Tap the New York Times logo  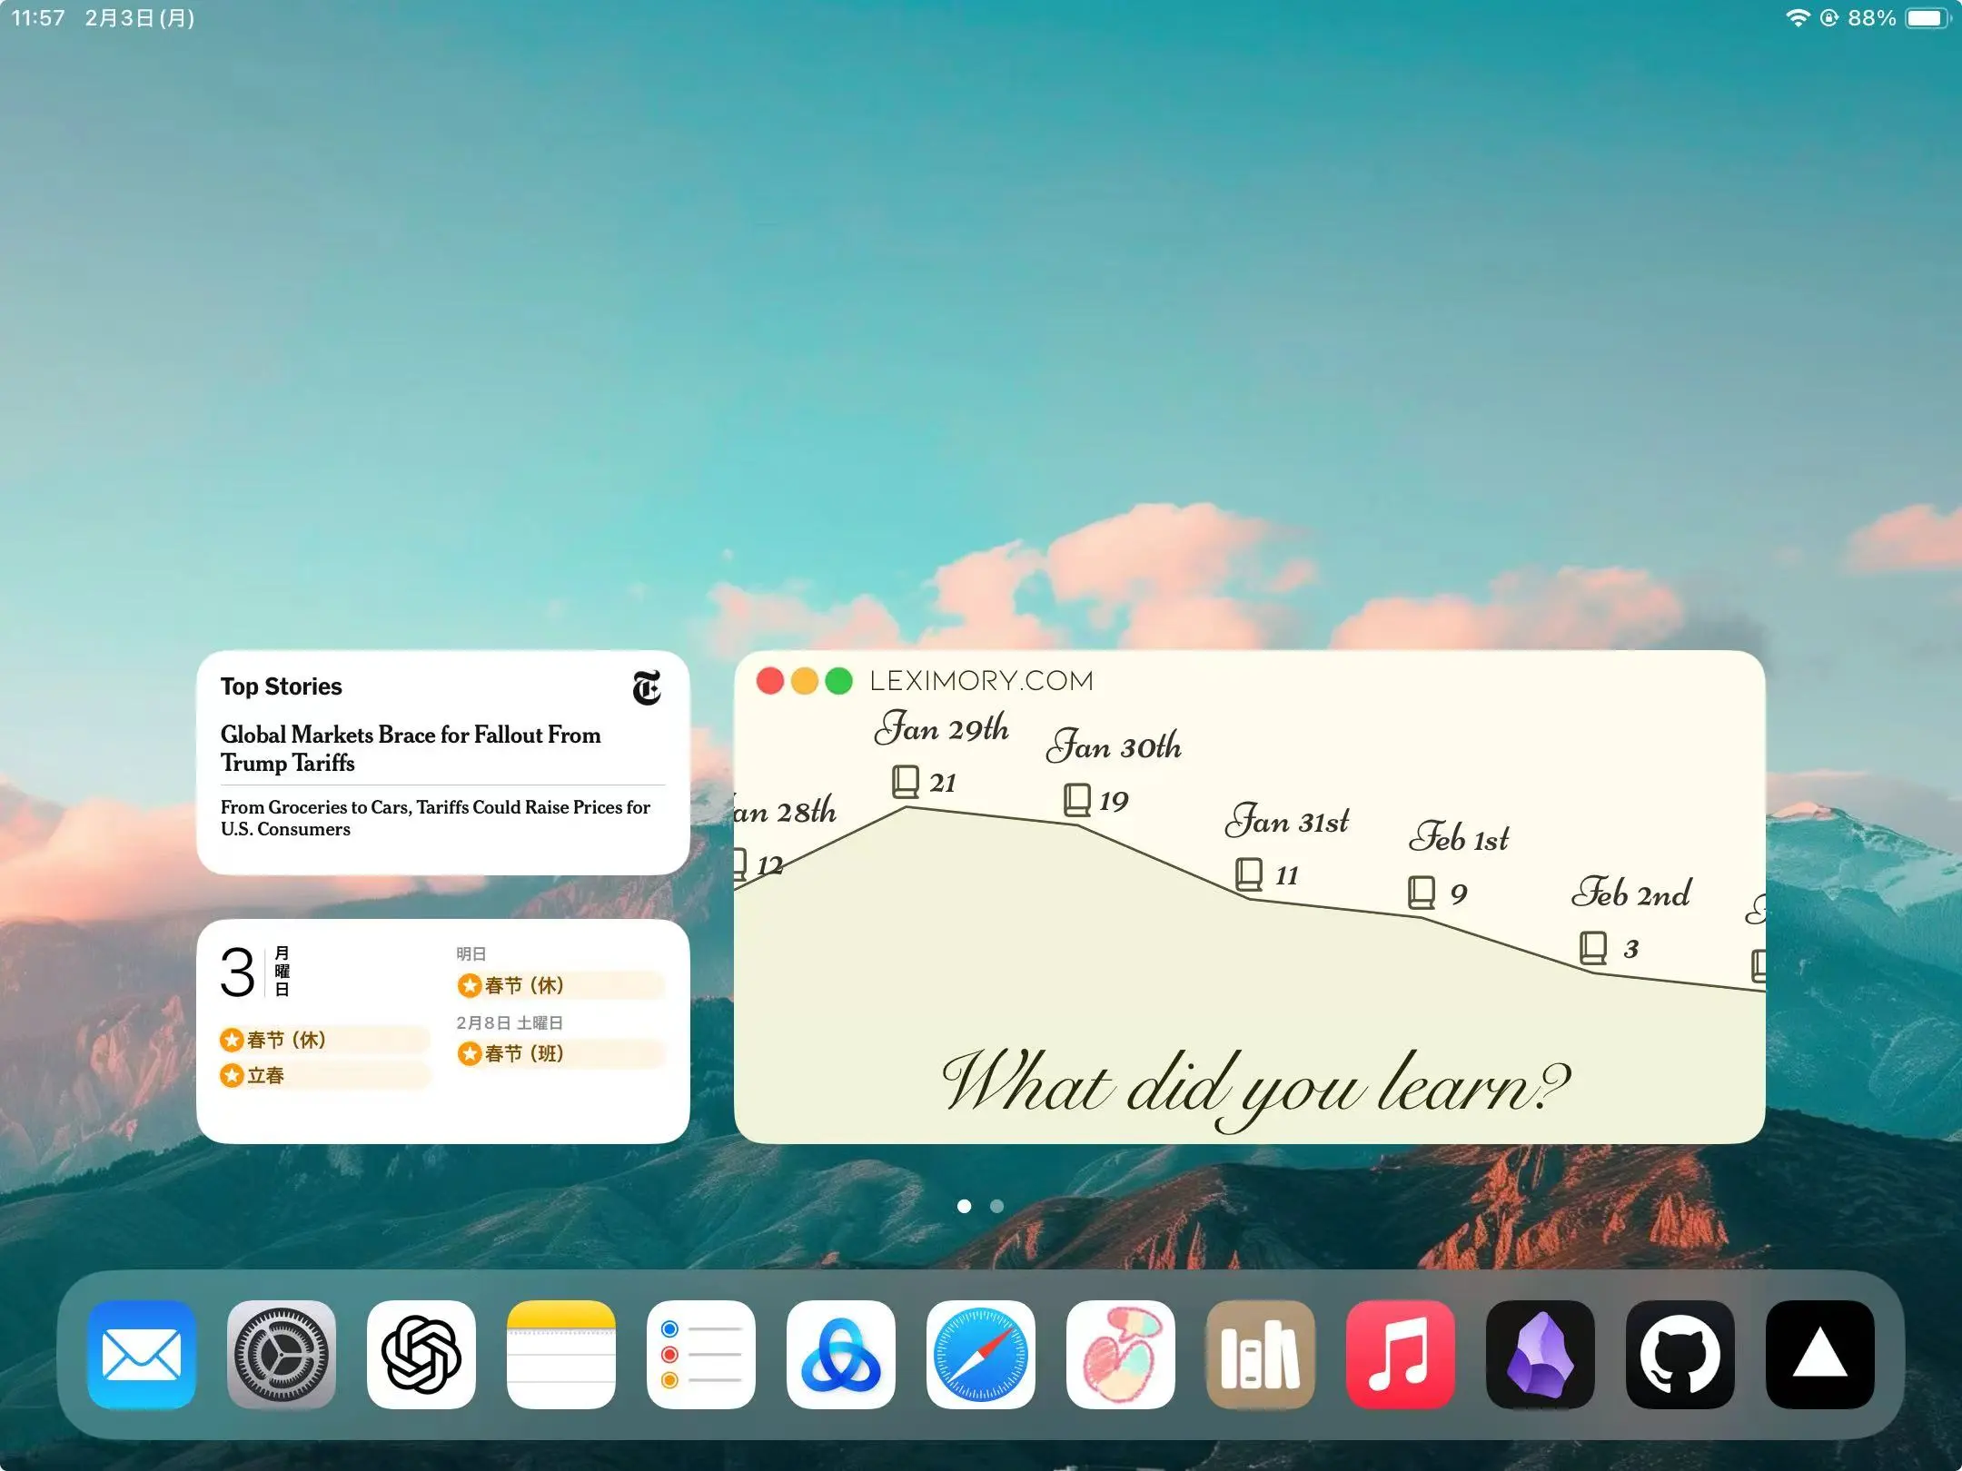[647, 688]
